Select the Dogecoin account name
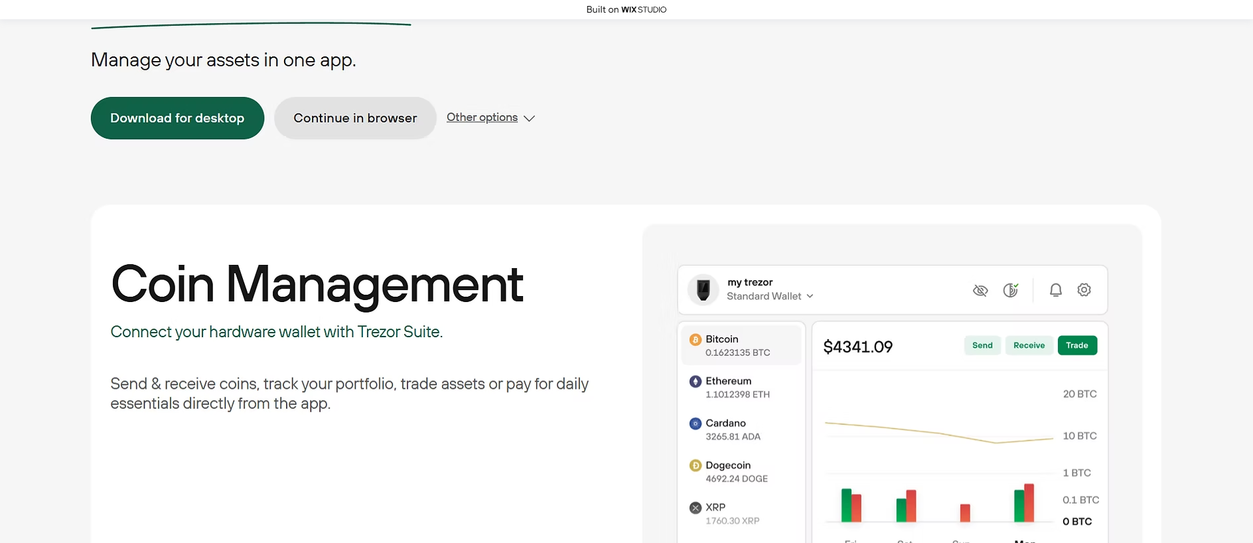Image resolution: width=1253 pixels, height=543 pixels. [728, 465]
